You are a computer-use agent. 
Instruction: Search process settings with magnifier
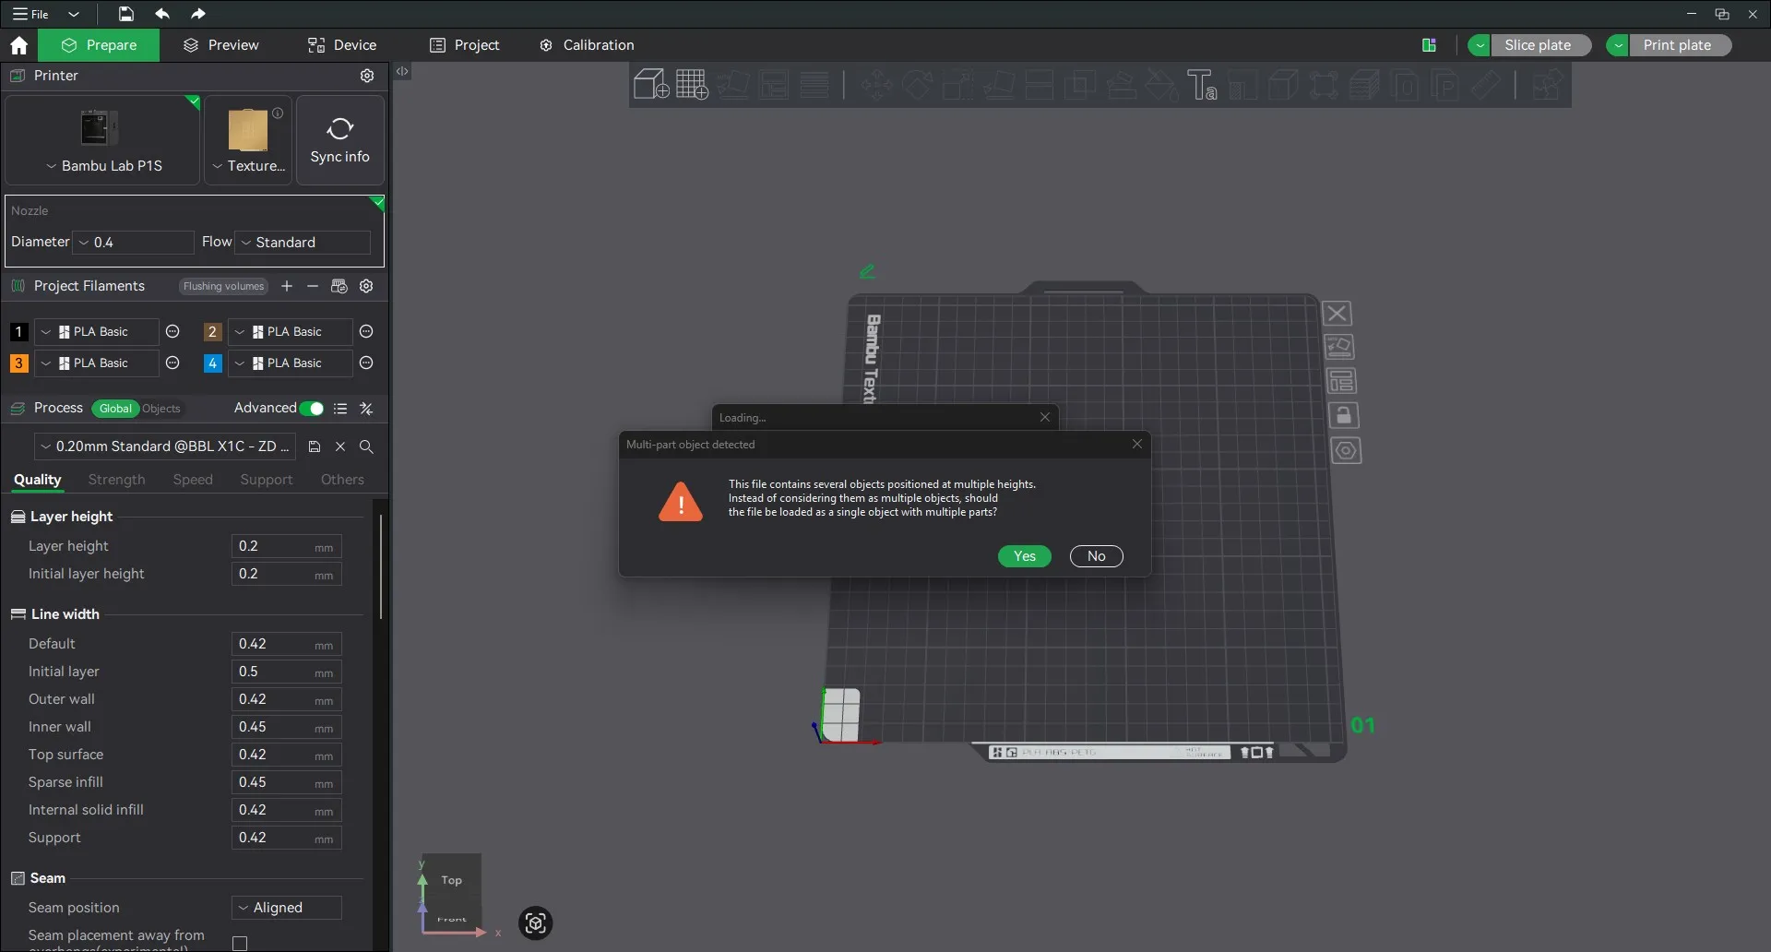click(366, 446)
